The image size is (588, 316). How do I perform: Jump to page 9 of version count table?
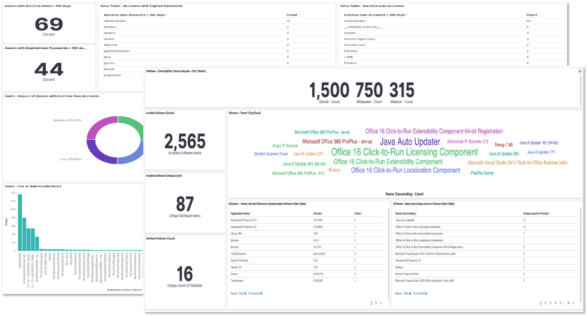pos(567,302)
